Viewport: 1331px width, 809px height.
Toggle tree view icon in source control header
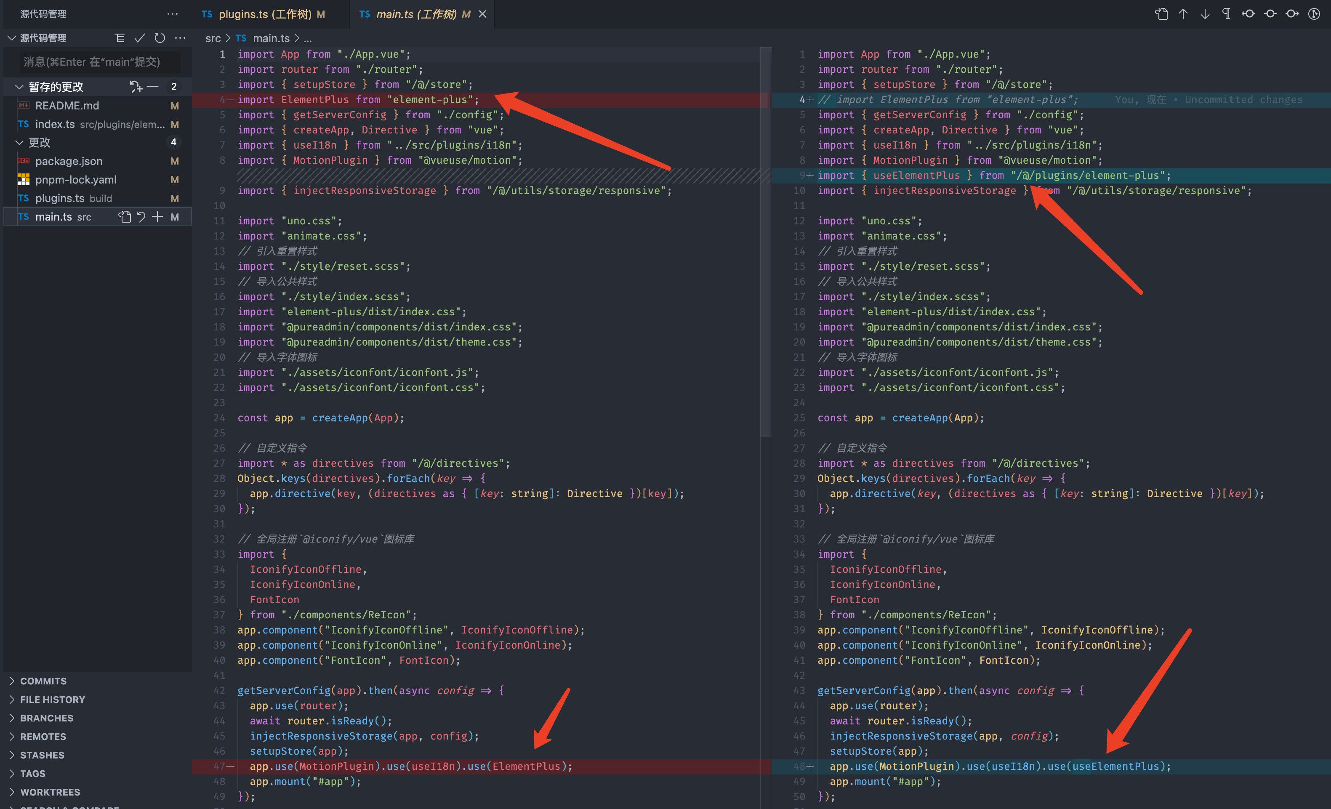(x=120, y=38)
